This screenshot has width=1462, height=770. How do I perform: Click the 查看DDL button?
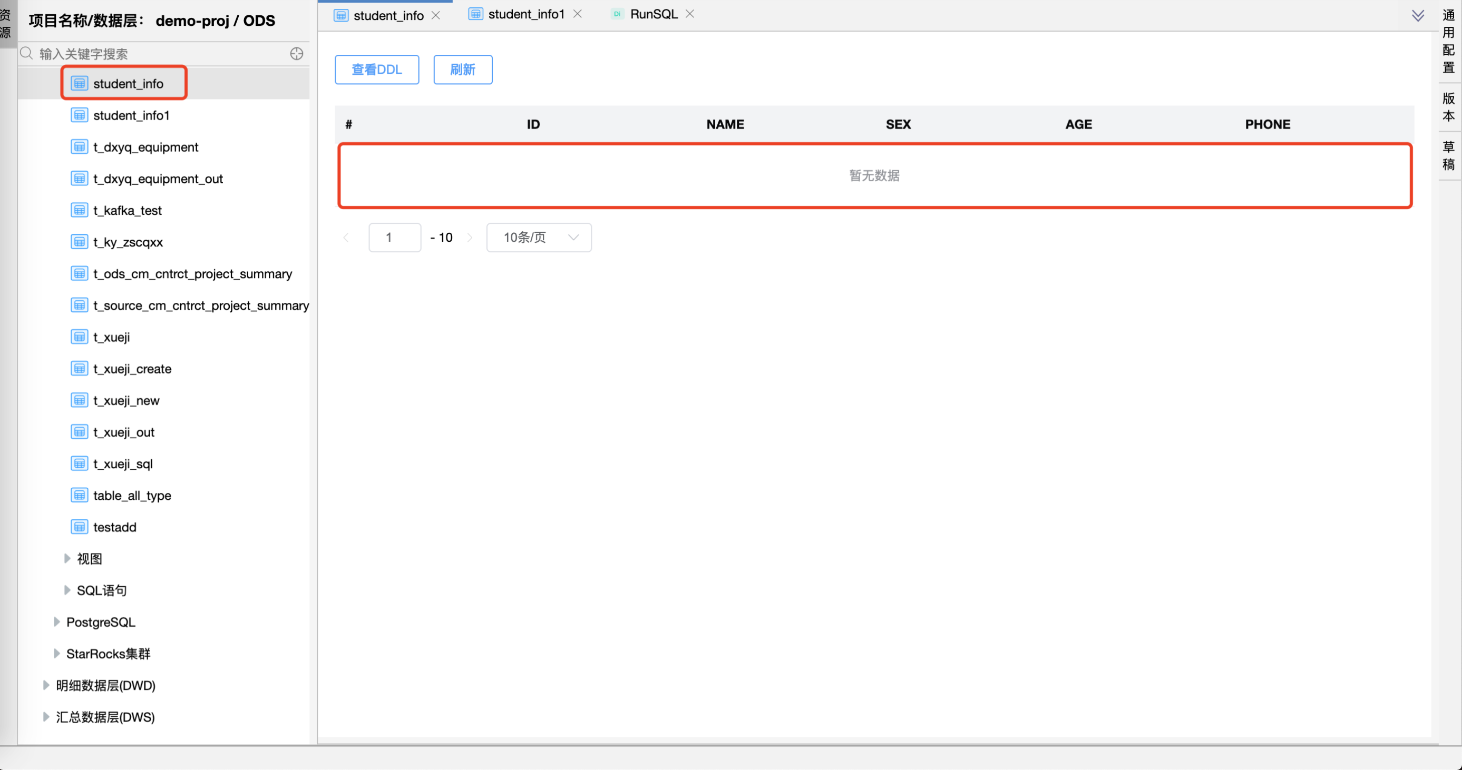click(376, 69)
